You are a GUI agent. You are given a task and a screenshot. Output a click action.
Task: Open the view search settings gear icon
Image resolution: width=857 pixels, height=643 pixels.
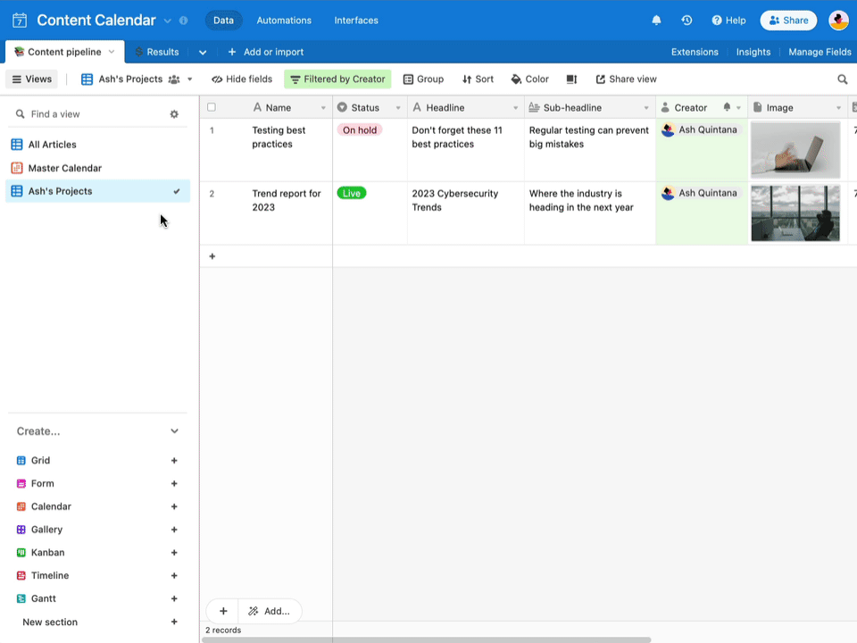[175, 113]
